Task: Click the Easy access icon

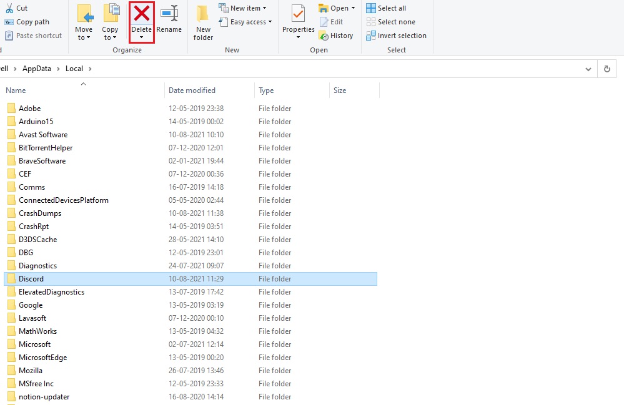Action: (223, 22)
